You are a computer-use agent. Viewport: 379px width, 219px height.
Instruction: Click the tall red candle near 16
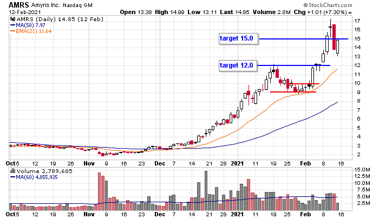pos(334,37)
